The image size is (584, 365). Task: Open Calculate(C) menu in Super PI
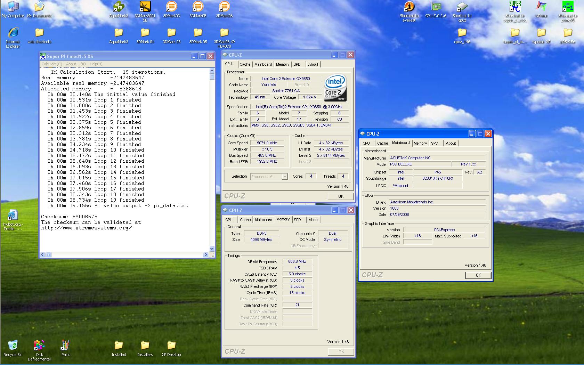click(x=52, y=64)
